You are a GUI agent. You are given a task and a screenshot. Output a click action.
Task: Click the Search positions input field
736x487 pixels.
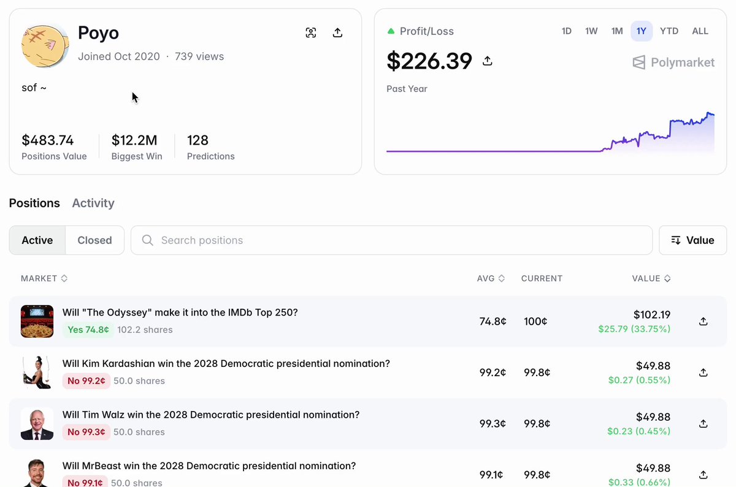391,240
